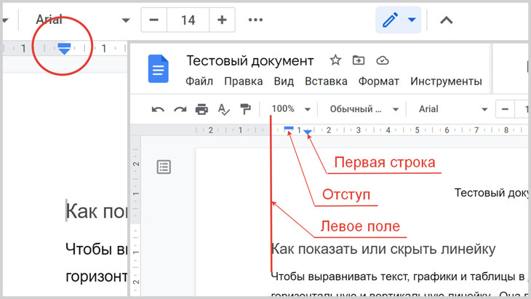
Task: Decrease font size with minus button
Action: pyautogui.click(x=153, y=20)
